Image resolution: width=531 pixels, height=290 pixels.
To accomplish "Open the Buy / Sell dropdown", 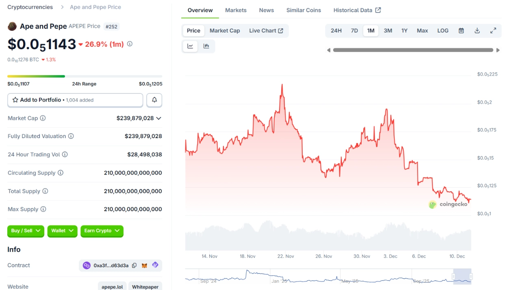I will click(26, 231).
